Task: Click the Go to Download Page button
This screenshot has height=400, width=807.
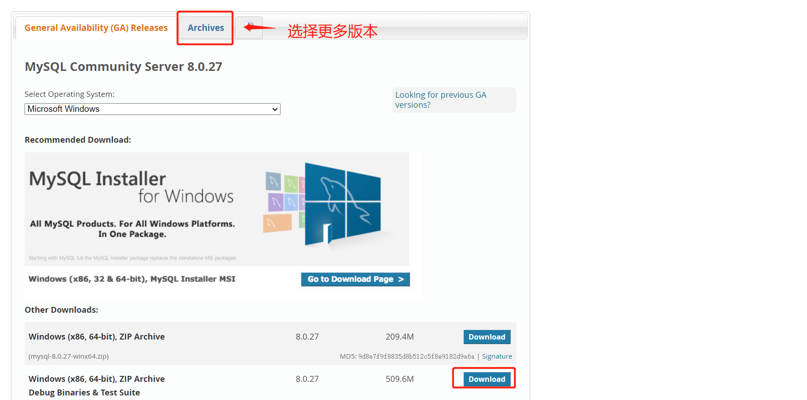Action: pos(355,279)
